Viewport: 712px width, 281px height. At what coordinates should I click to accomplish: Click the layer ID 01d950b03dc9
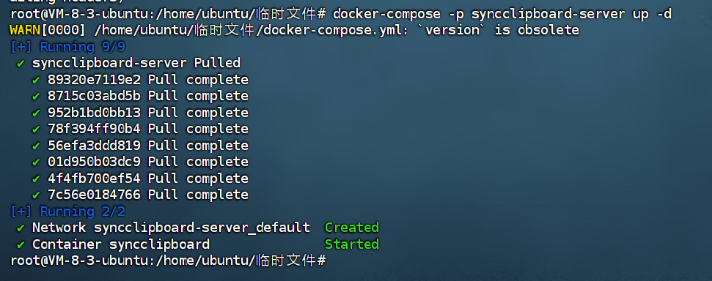[94, 162]
